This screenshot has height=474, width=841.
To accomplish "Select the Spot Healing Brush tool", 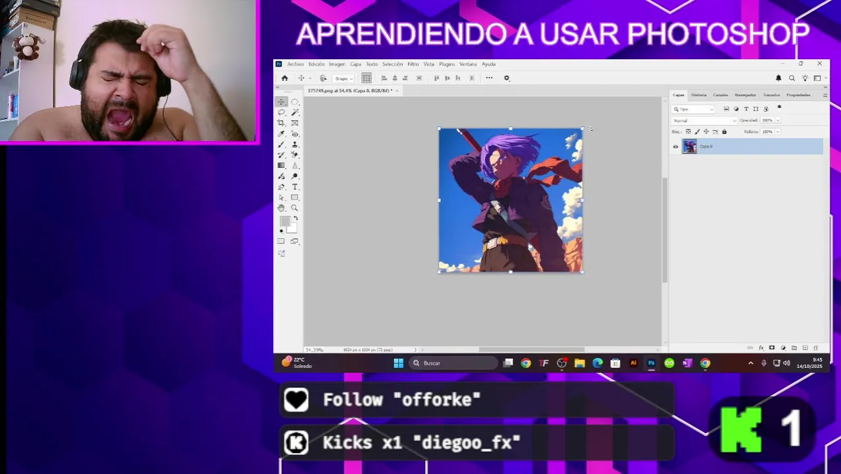I will pyautogui.click(x=295, y=134).
